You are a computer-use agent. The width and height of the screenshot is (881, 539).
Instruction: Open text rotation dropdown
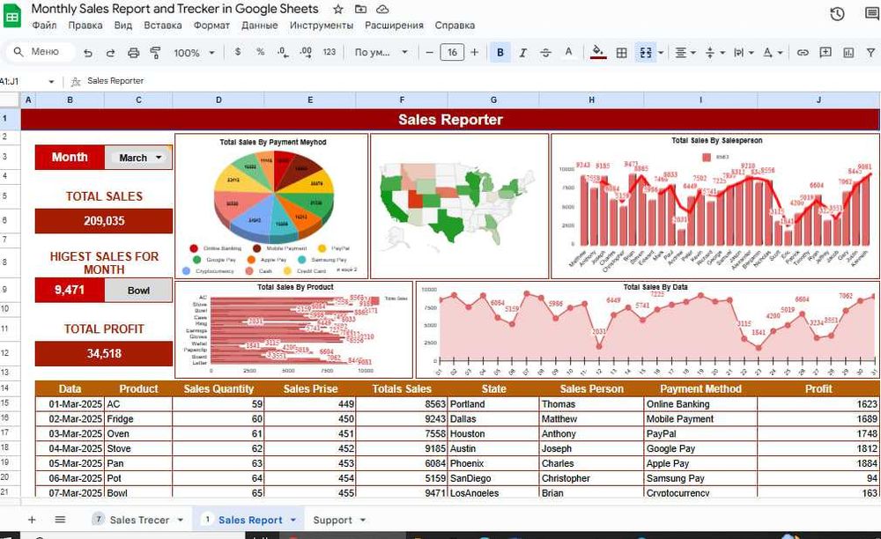point(773,52)
